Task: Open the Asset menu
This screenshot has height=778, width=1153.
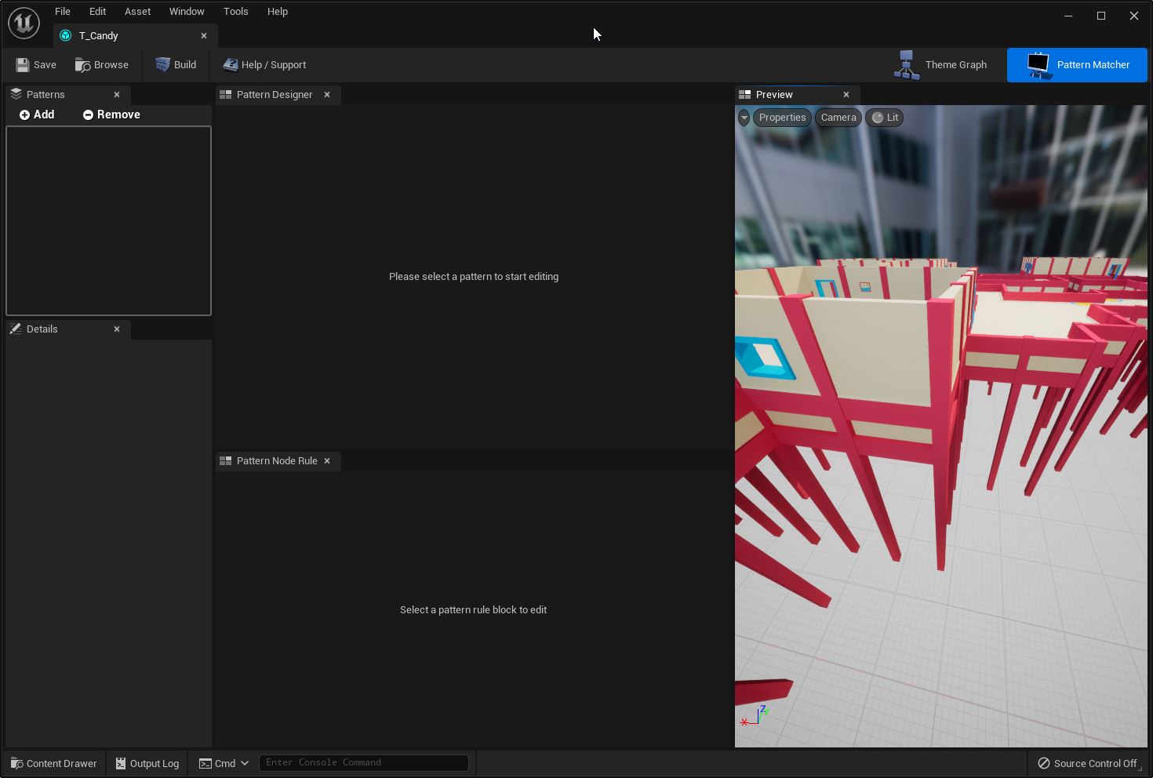Action: (x=137, y=12)
